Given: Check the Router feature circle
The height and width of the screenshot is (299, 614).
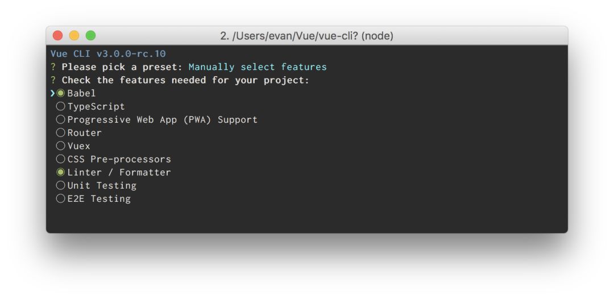Looking at the screenshot, I should 61,132.
